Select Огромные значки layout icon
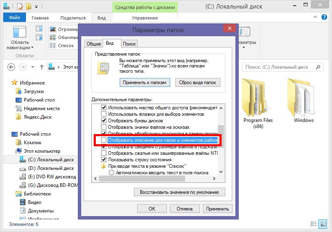The image size is (332, 232). [x=52, y=29]
